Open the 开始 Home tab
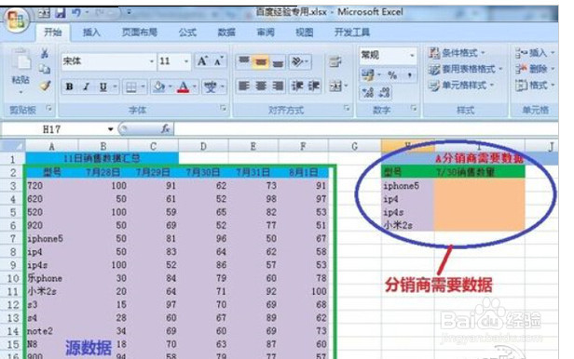 [53, 33]
